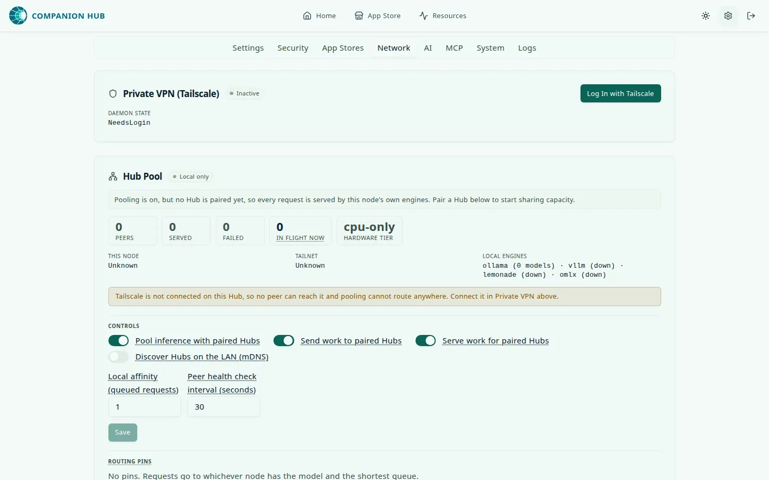769x480 pixels.
Task: Open the App Store navigation link
Action: click(x=378, y=15)
